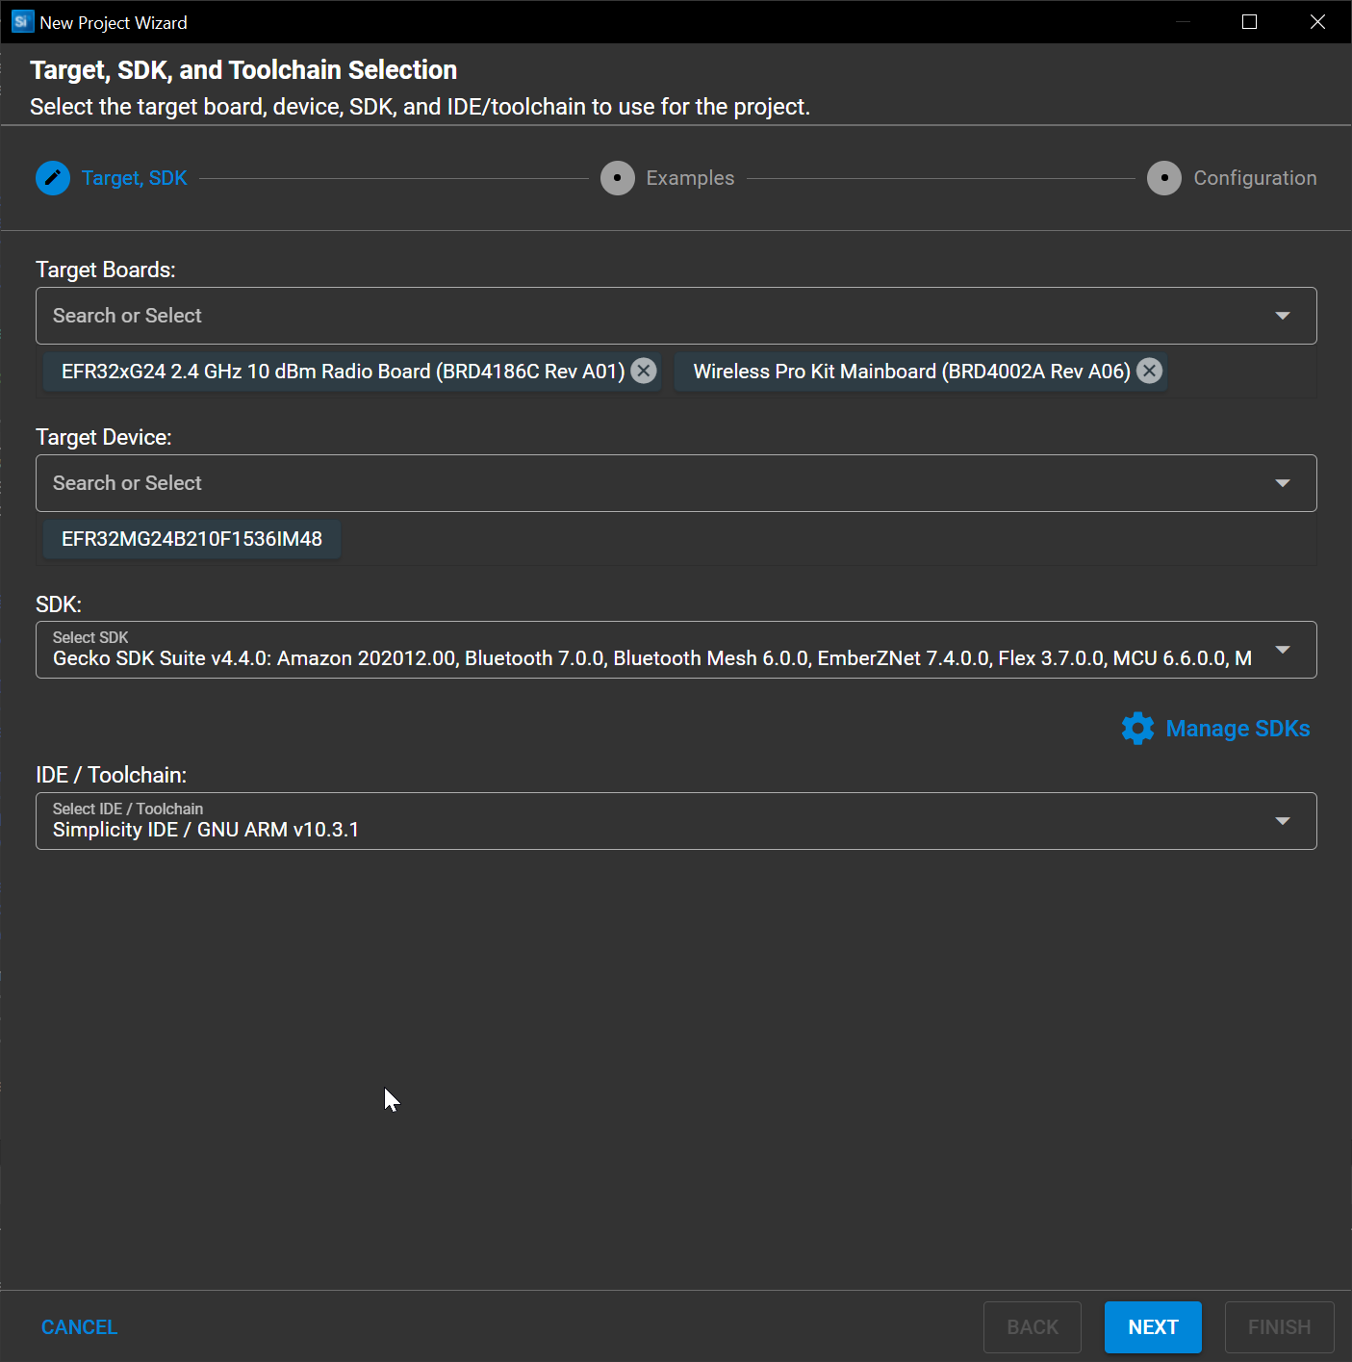Click the NEXT button
The width and height of the screenshot is (1352, 1362).
pyautogui.click(x=1153, y=1327)
